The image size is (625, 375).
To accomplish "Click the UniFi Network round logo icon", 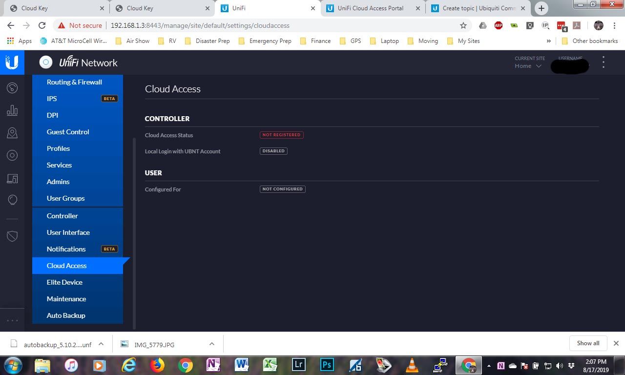I will (46, 62).
